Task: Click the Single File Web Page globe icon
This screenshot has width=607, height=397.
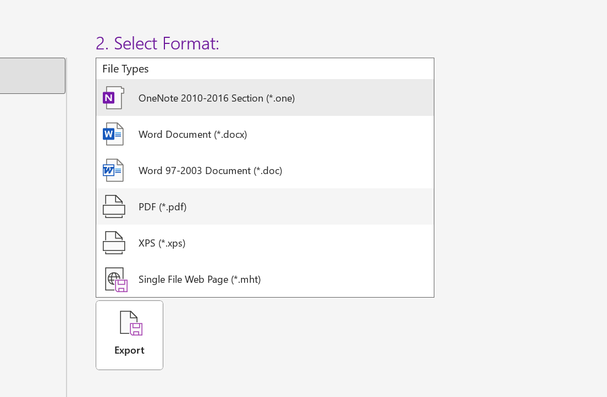Action: [116, 279]
